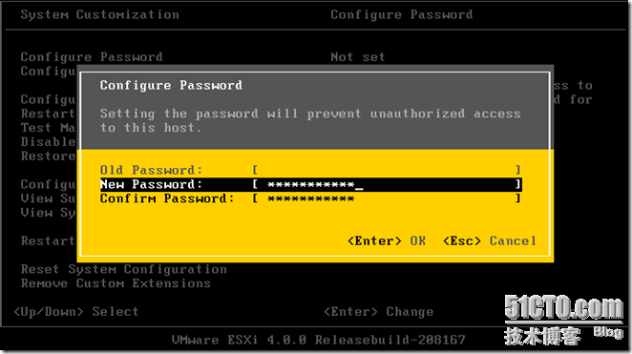The width and height of the screenshot is (632, 354).
Task: Select the Disable menu entry
Action: pyautogui.click(x=48, y=142)
